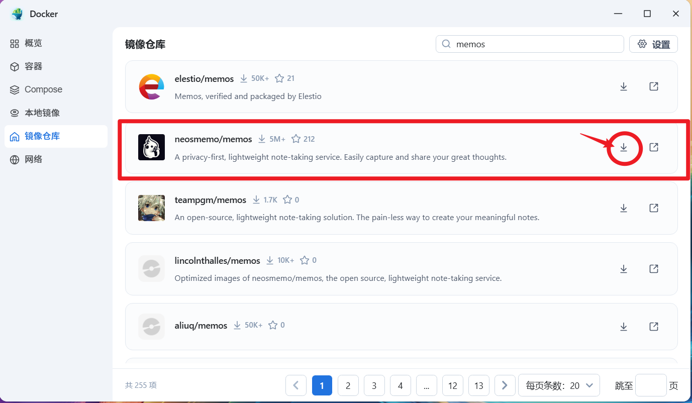
Task: Download the elestio/memos image
Action: pos(624,86)
